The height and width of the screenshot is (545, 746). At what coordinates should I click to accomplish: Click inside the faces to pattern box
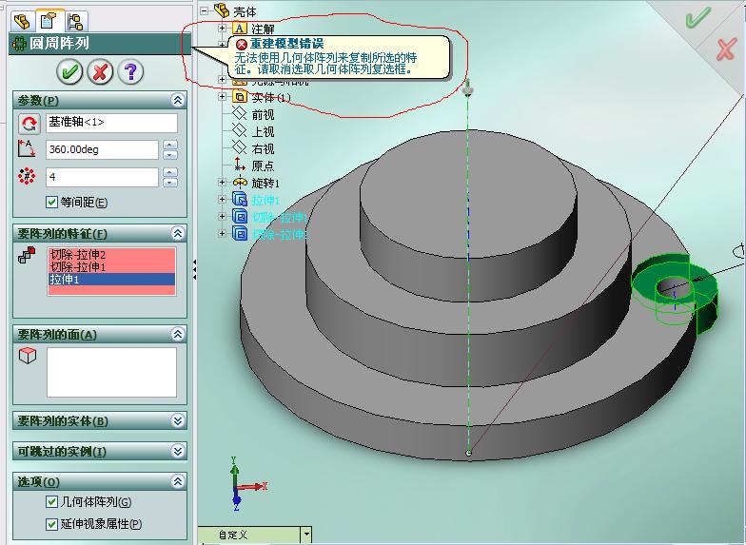coord(112,372)
